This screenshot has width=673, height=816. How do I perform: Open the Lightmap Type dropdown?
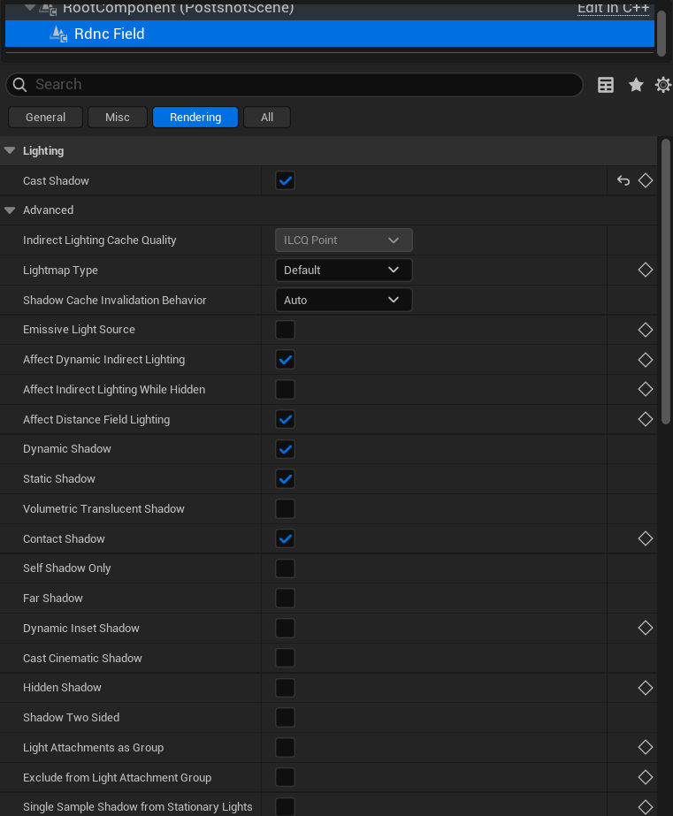click(343, 270)
